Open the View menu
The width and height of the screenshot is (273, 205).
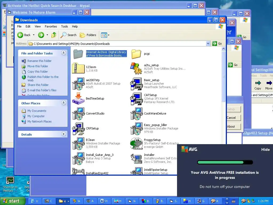pyautogui.click(x=38, y=26)
